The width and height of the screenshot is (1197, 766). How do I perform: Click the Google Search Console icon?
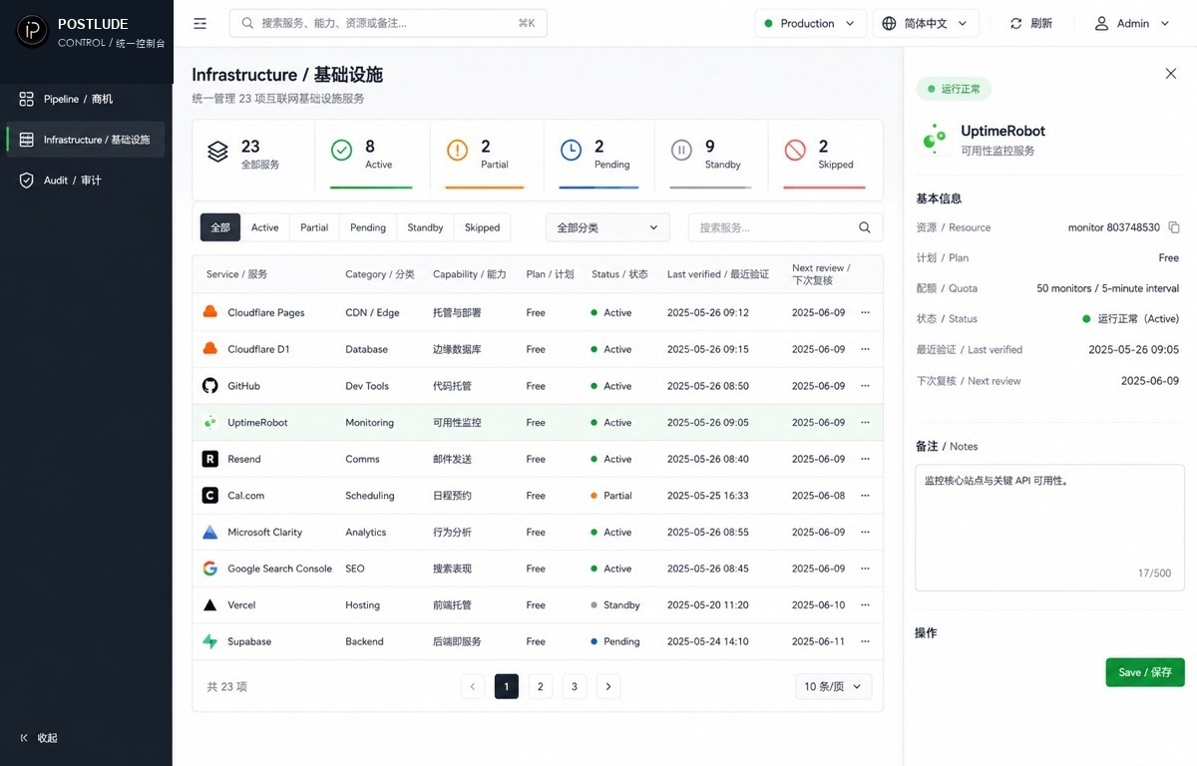click(x=209, y=569)
